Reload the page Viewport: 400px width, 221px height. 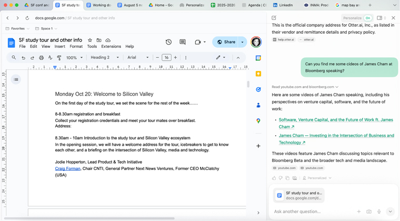coord(27,18)
